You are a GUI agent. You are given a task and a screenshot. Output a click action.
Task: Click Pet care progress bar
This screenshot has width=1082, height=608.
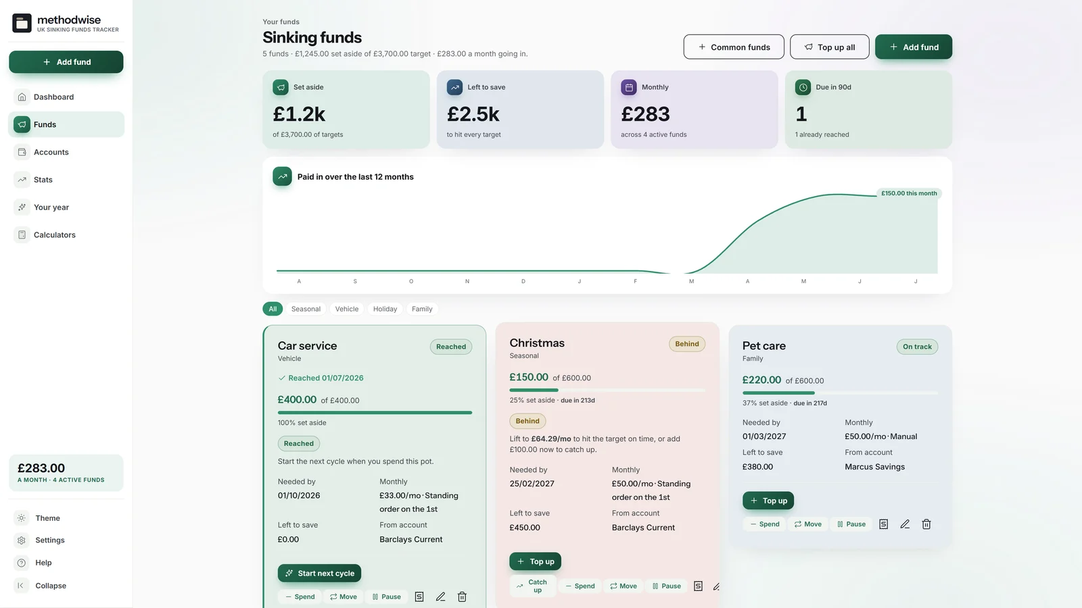click(x=840, y=392)
